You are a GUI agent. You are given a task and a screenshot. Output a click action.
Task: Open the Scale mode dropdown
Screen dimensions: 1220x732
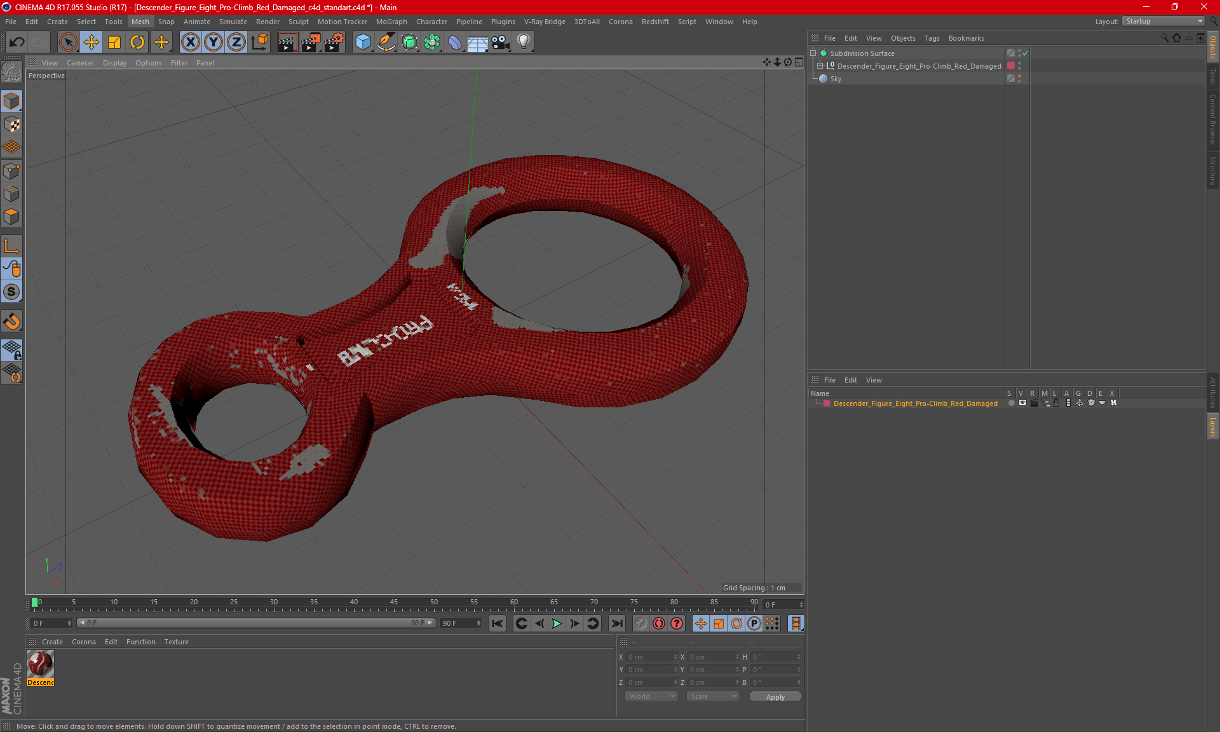coord(714,696)
